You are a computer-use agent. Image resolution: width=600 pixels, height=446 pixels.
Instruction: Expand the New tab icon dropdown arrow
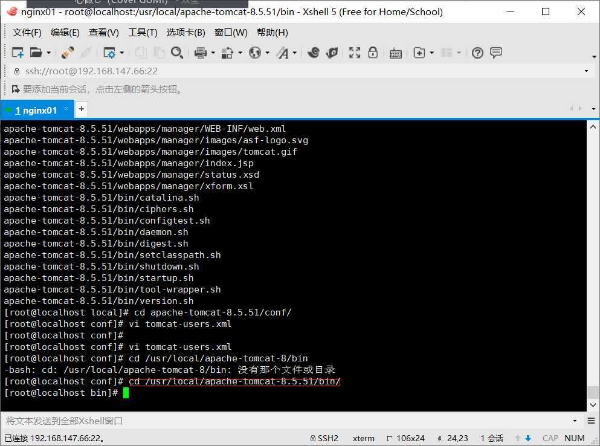pos(432,53)
